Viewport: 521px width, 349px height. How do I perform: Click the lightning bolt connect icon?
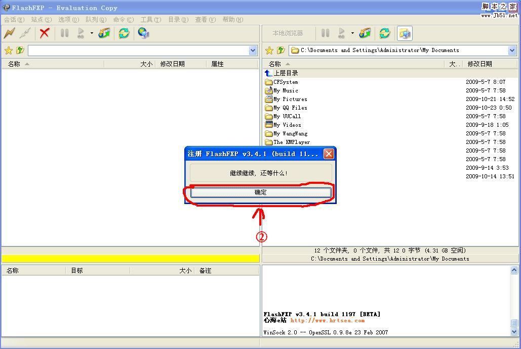click(9, 33)
